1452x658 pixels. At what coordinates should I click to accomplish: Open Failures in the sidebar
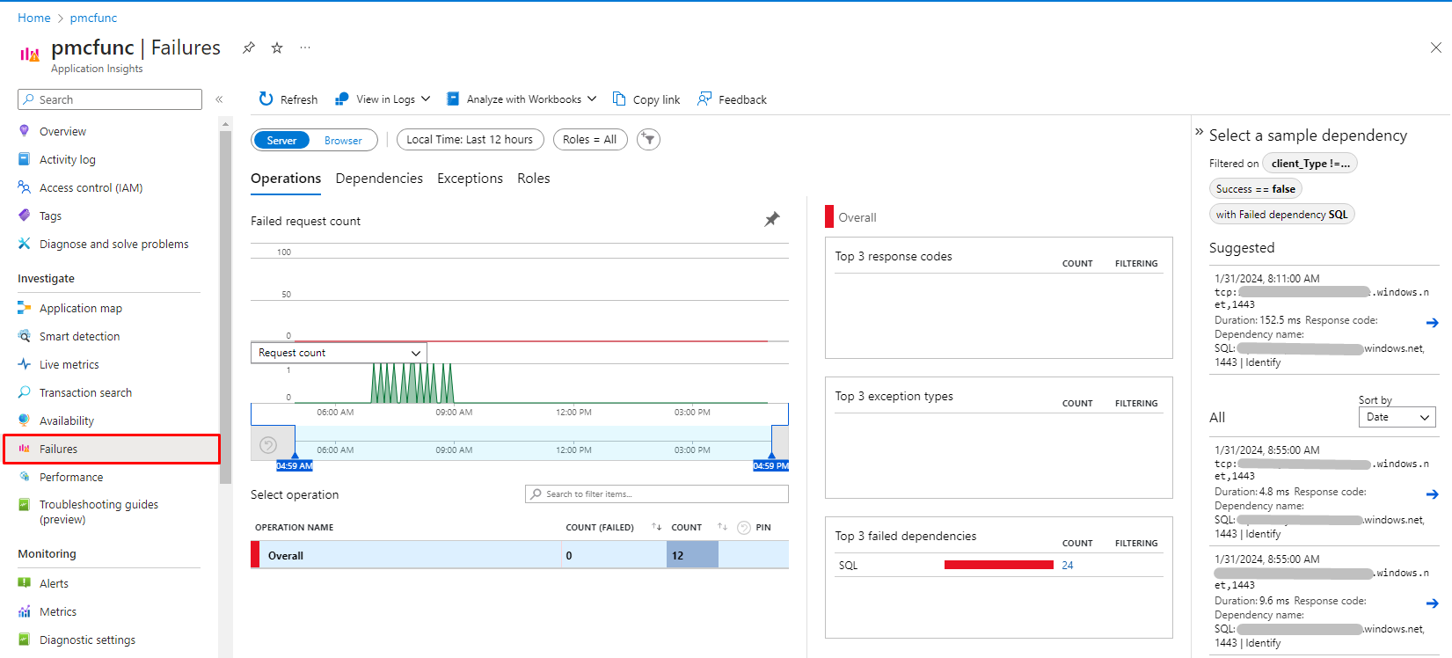[112, 449]
